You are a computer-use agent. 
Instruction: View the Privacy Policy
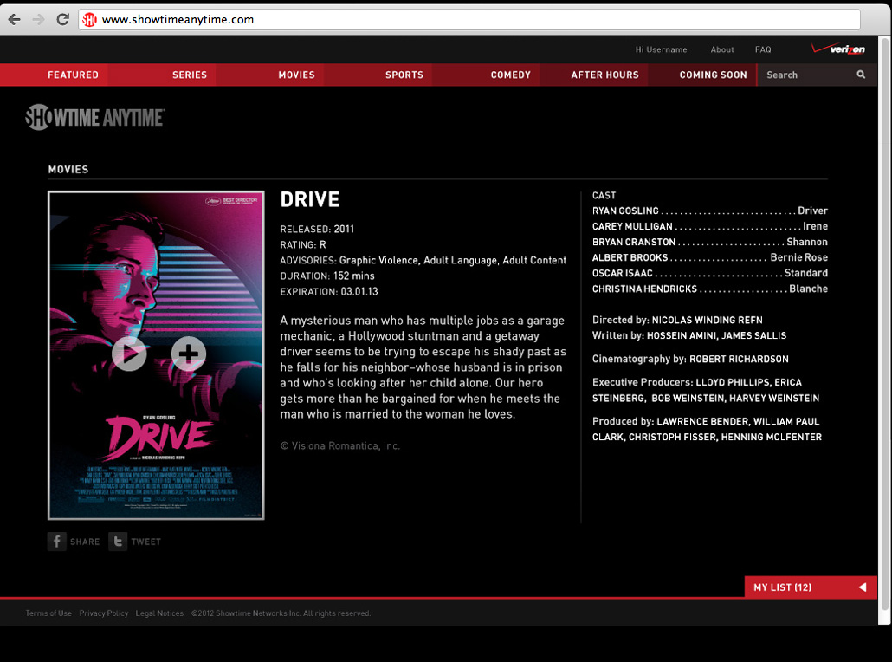pyautogui.click(x=104, y=613)
